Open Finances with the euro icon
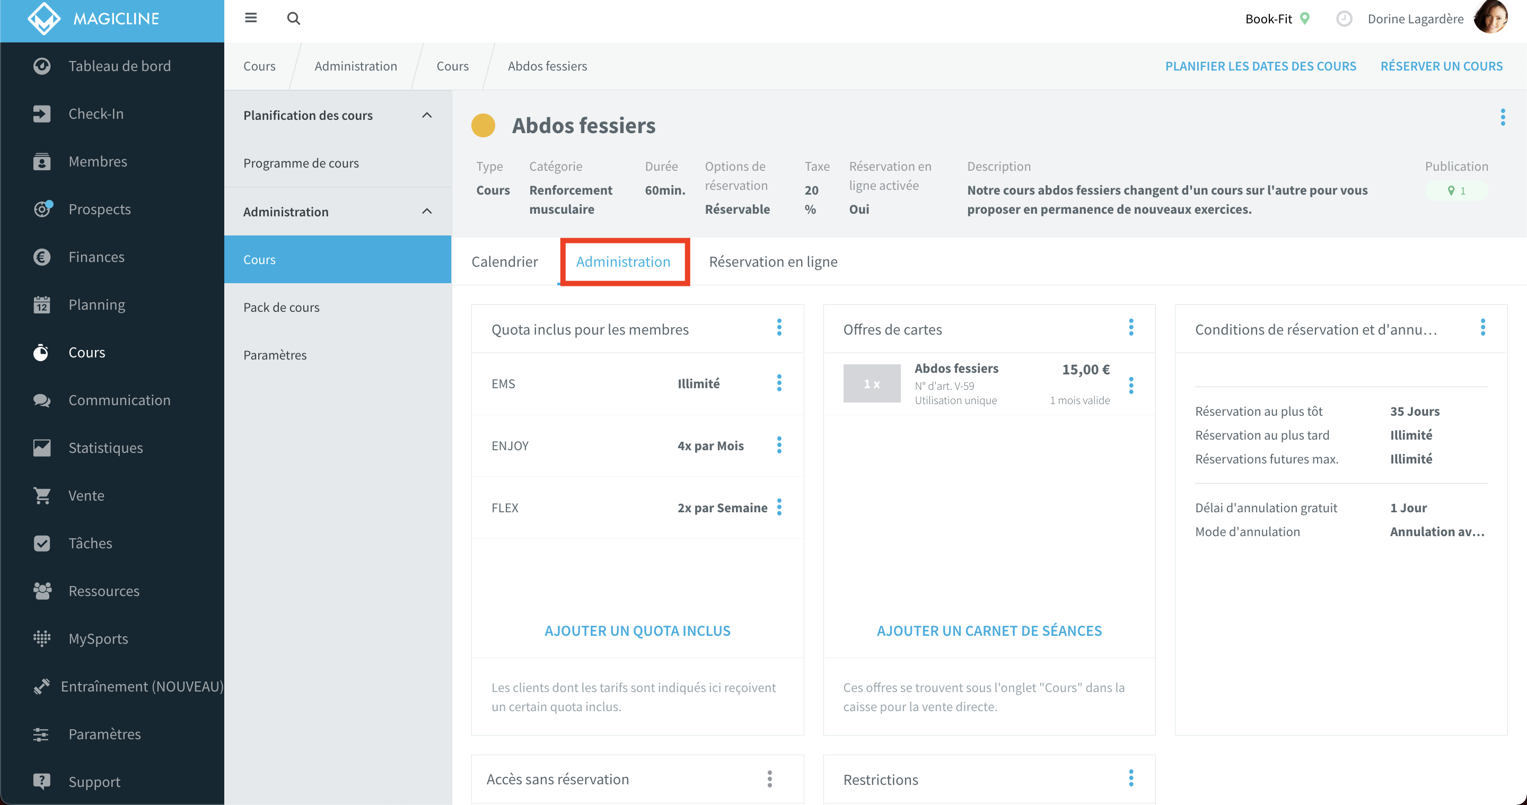 (96, 257)
